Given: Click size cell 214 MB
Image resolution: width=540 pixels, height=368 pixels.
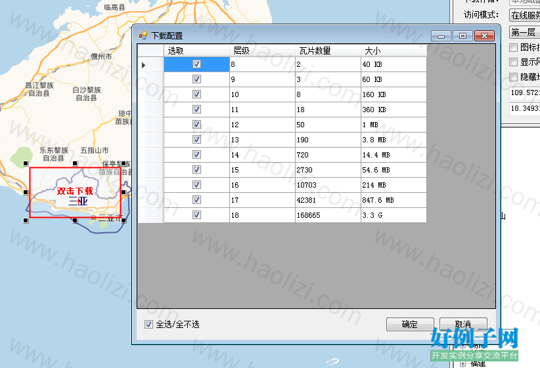Looking at the screenshot, I should [x=394, y=185].
